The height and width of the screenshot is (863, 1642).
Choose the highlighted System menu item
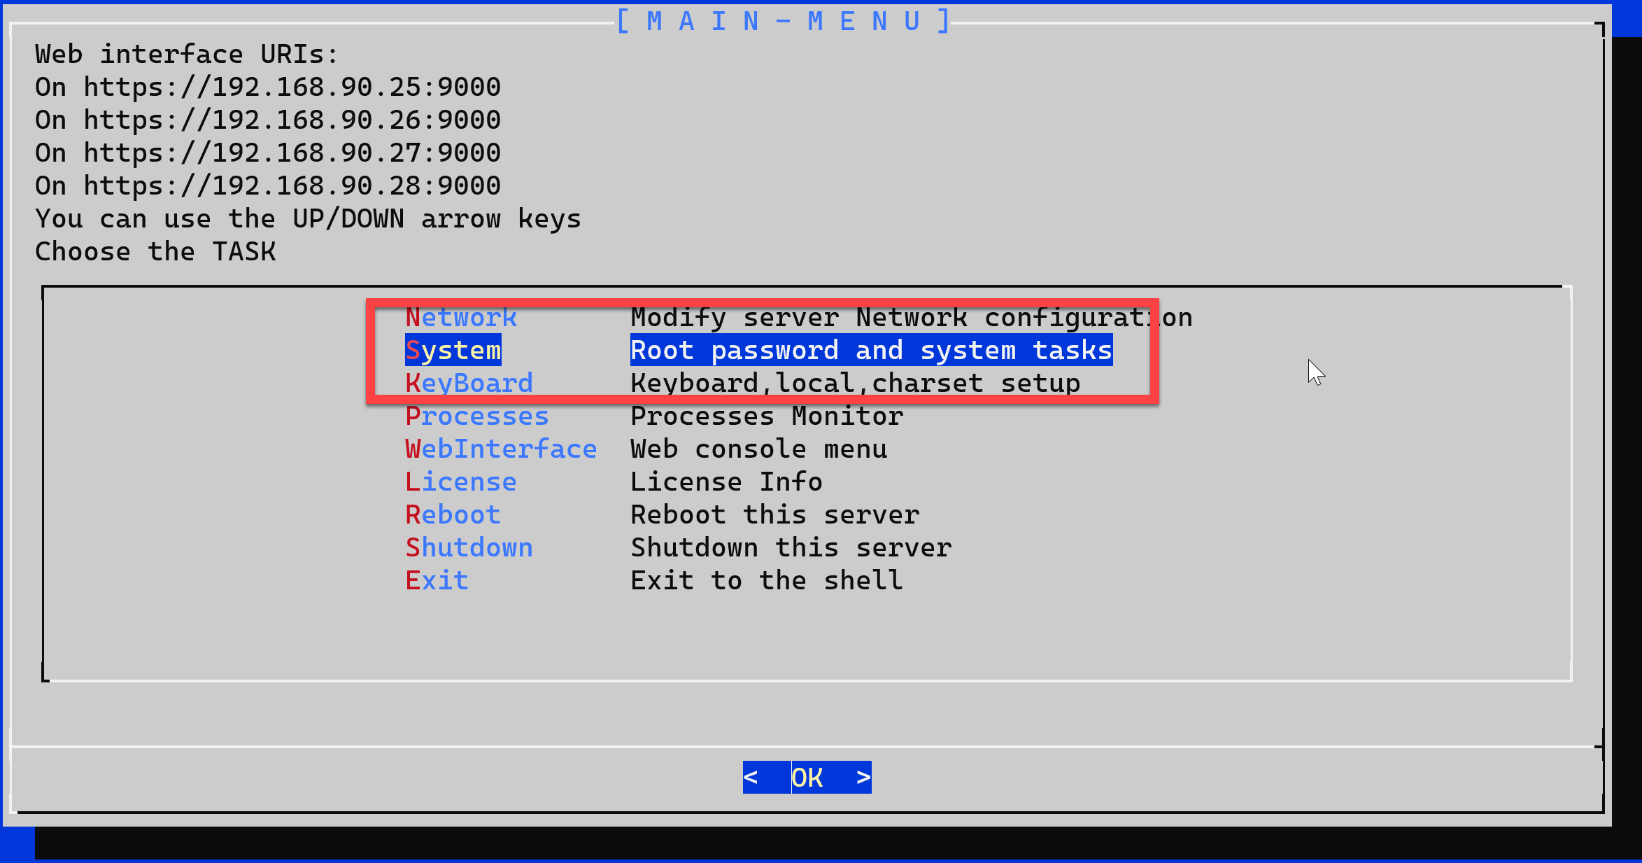pos(453,351)
